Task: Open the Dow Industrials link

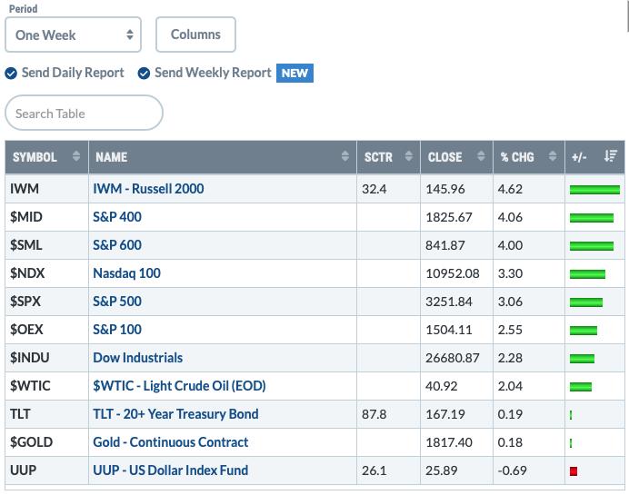Action: pos(138,358)
